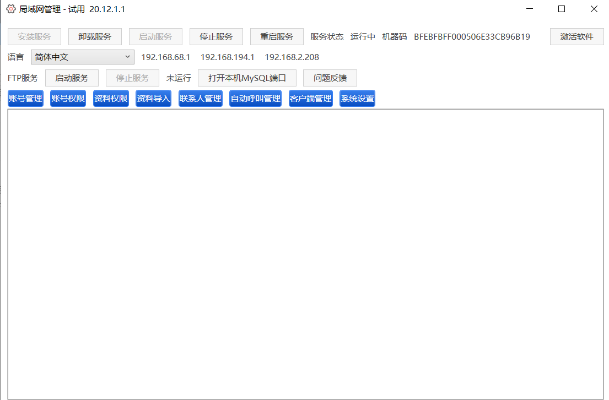
Task: Go to the 资料导入 tab
Action: [153, 99]
